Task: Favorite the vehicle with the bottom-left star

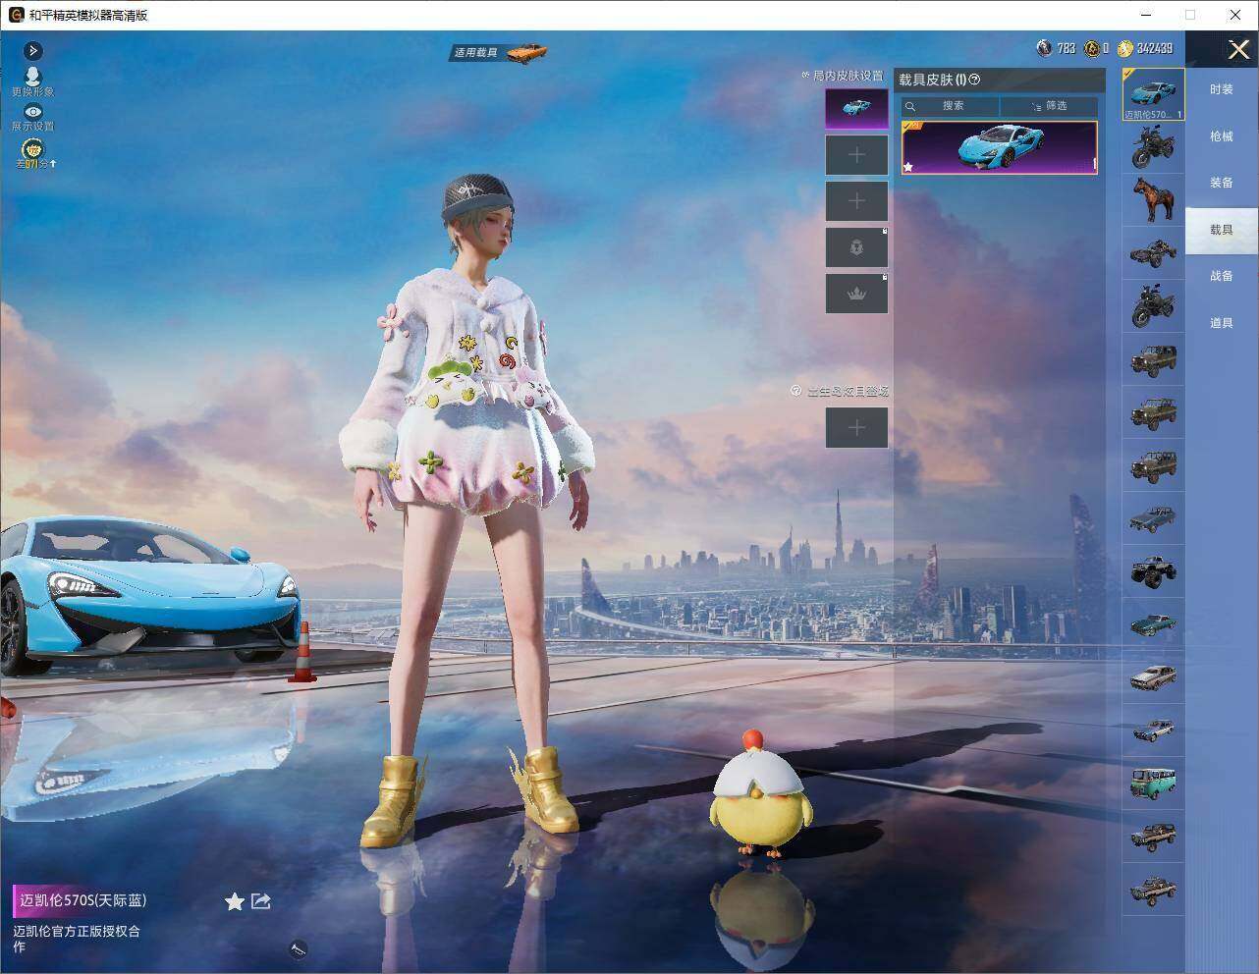Action: (x=235, y=901)
